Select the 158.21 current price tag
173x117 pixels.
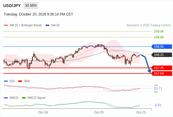coord(161,55)
